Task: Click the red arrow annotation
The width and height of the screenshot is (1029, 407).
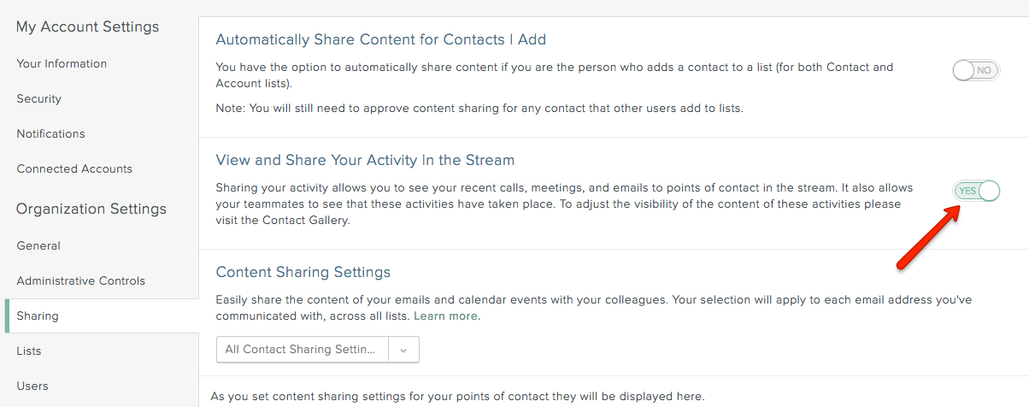Action: point(928,238)
